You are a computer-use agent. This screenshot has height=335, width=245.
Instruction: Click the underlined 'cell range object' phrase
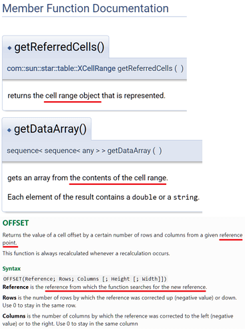(x=73, y=96)
